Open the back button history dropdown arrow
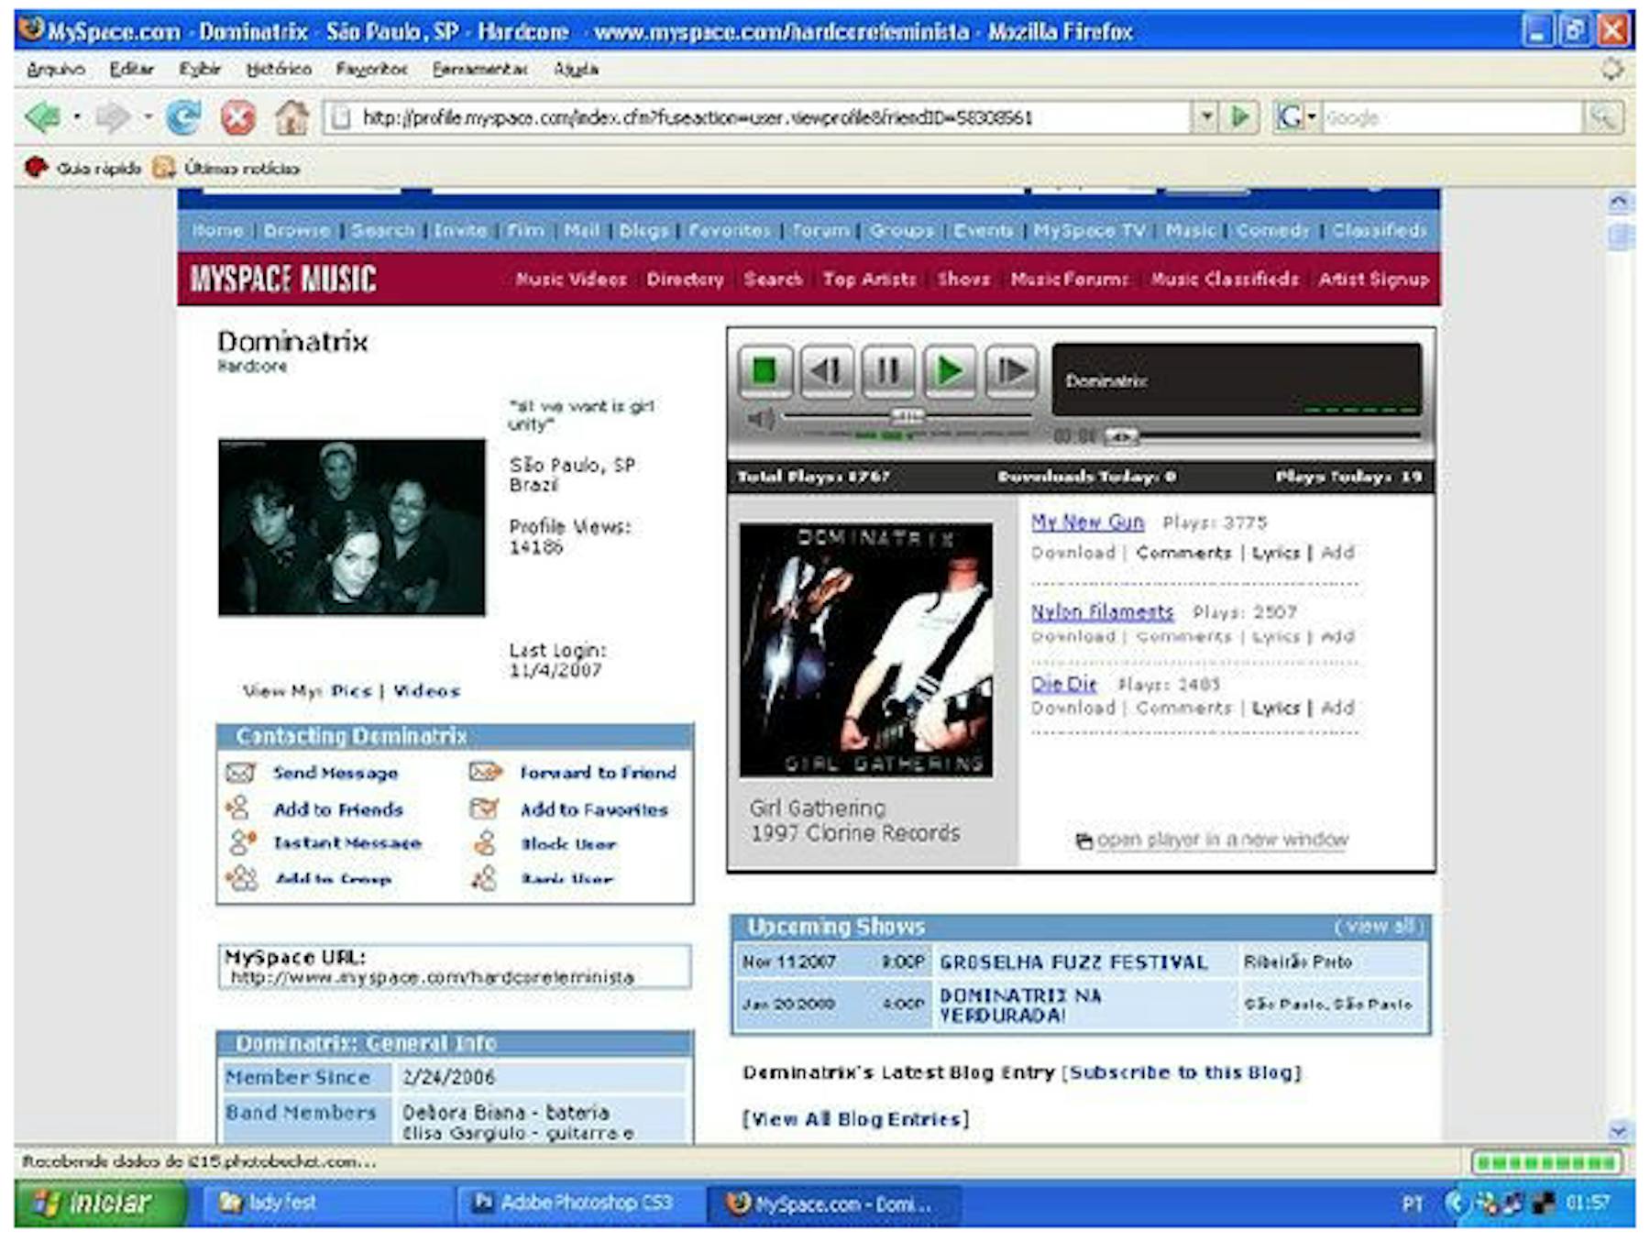The width and height of the screenshot is (1650, 1242). point(77,117)
